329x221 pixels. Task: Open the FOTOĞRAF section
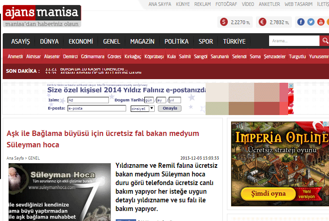pos(226,4)
